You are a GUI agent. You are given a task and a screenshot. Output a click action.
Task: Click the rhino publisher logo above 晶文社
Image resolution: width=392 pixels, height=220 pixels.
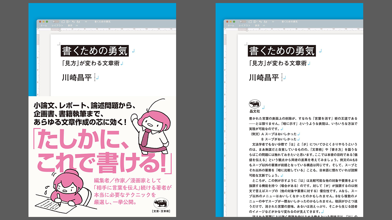[255, 104]
